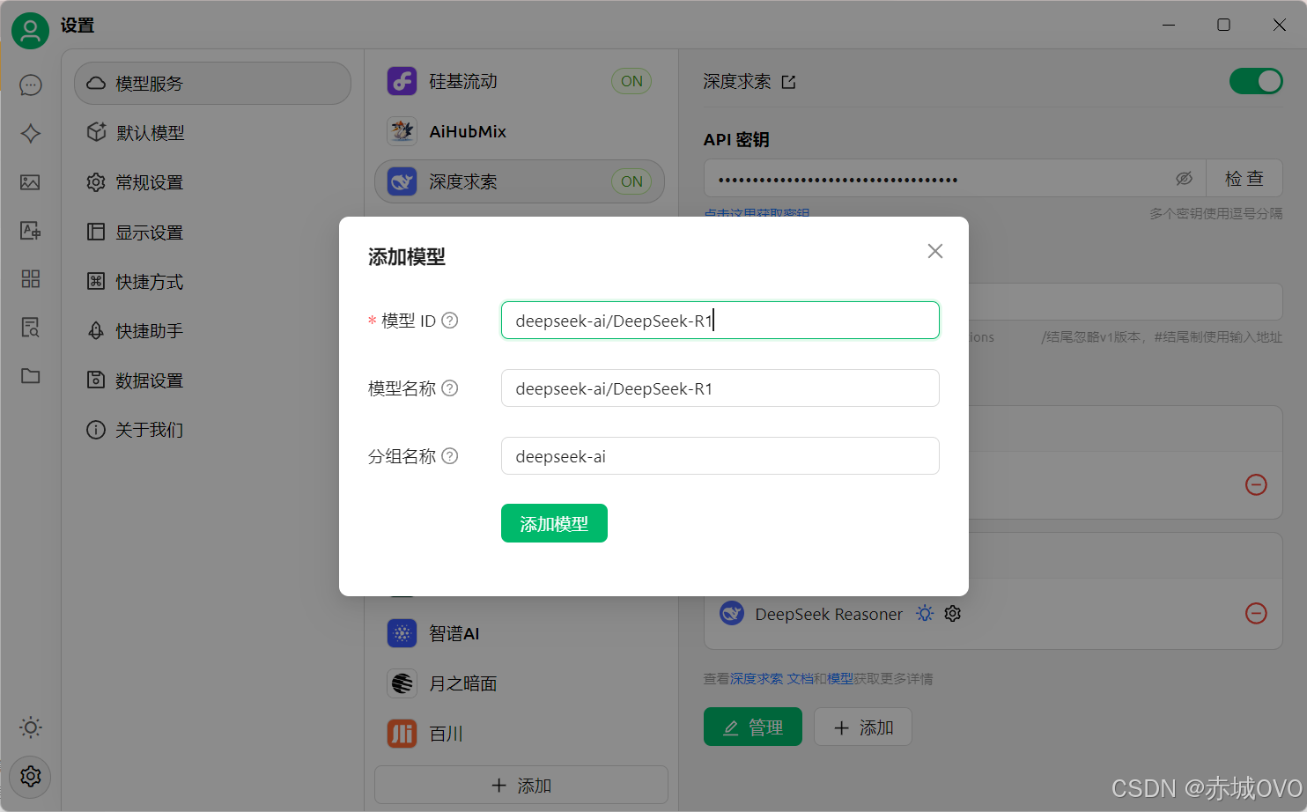The width and height of the screenshot is (1307, 812).
Task: Open 深度求索 official website link icon
Action: [788, 82]
